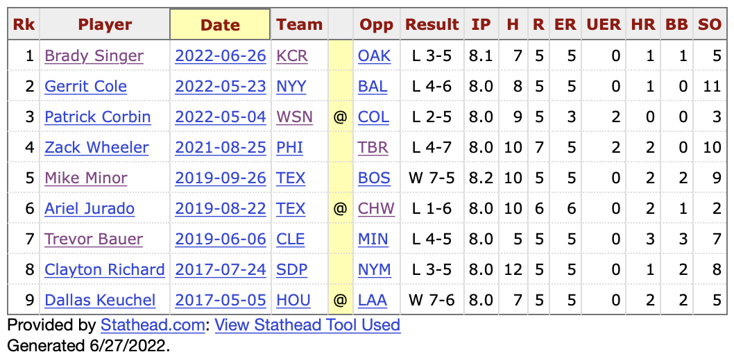Select the COL opponent link

tap(373, 117)
